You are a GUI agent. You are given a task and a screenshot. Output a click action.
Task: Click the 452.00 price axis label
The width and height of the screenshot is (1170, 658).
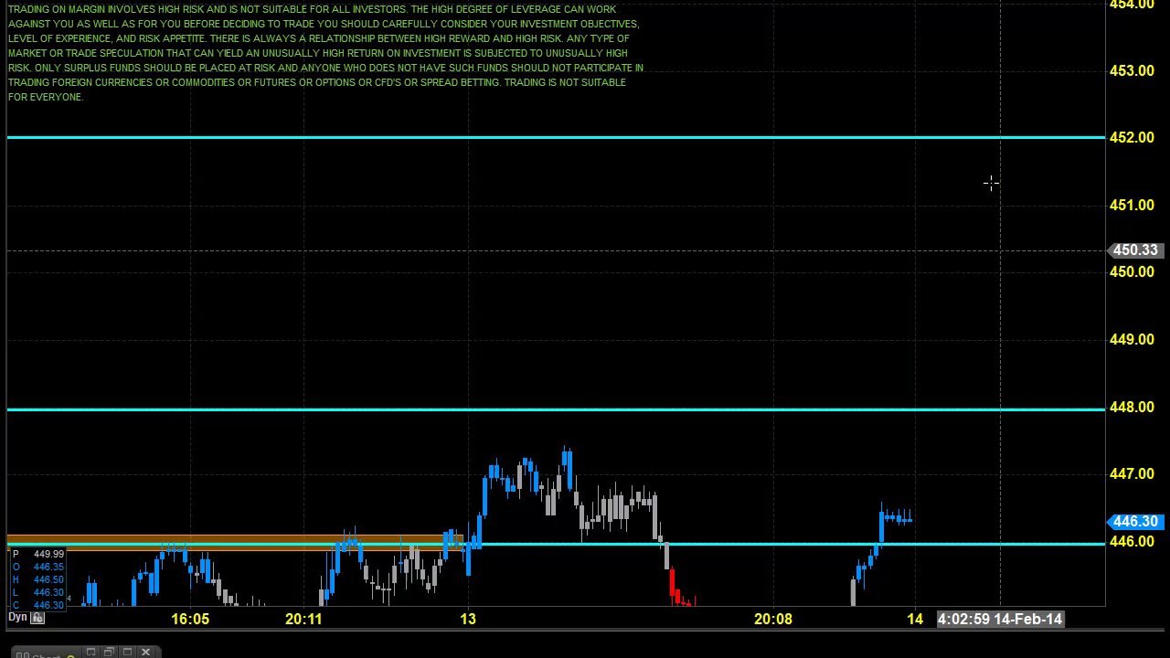click(x=1132, y=137)
